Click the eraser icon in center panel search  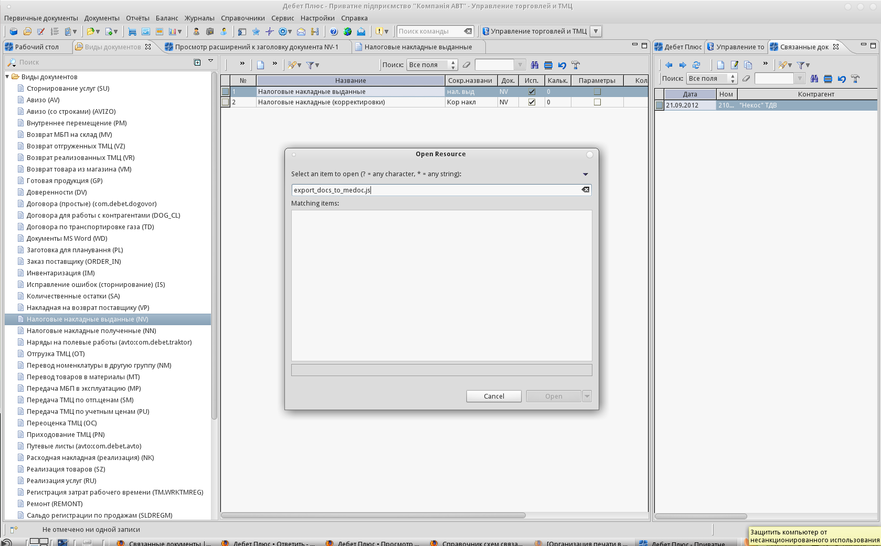click(x=466, y=65)
